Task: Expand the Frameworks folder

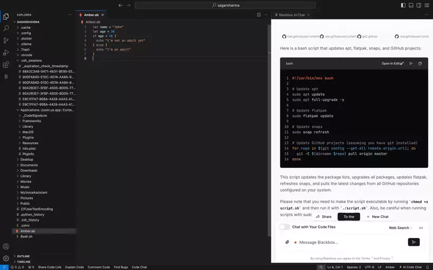Action: [x=43, y=121]
